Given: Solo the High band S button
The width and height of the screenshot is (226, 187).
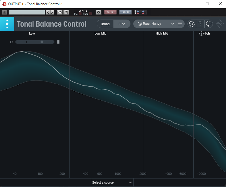Looking at the screenshot, I should tap(201, 34).
